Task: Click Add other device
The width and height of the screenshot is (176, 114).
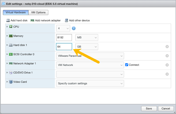Action: (x=77, y=20)
